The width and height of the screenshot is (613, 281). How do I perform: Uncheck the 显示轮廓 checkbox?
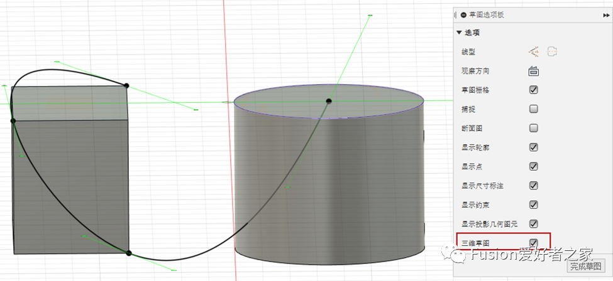pyautogui.click(x=534, y=147)
